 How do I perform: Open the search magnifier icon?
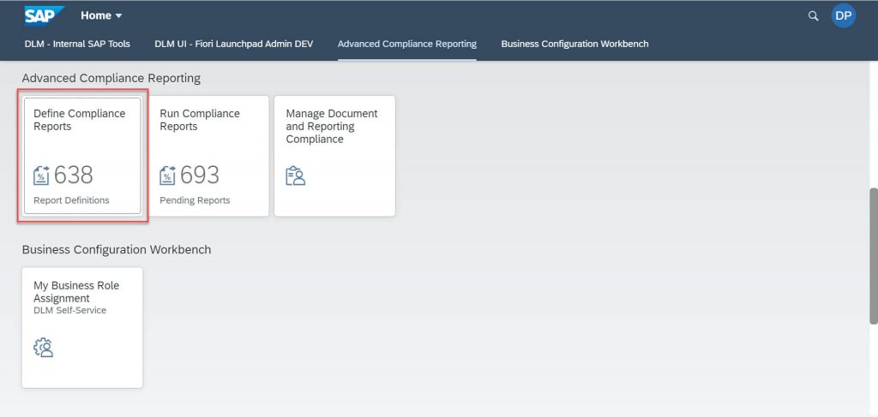point(813,15)
